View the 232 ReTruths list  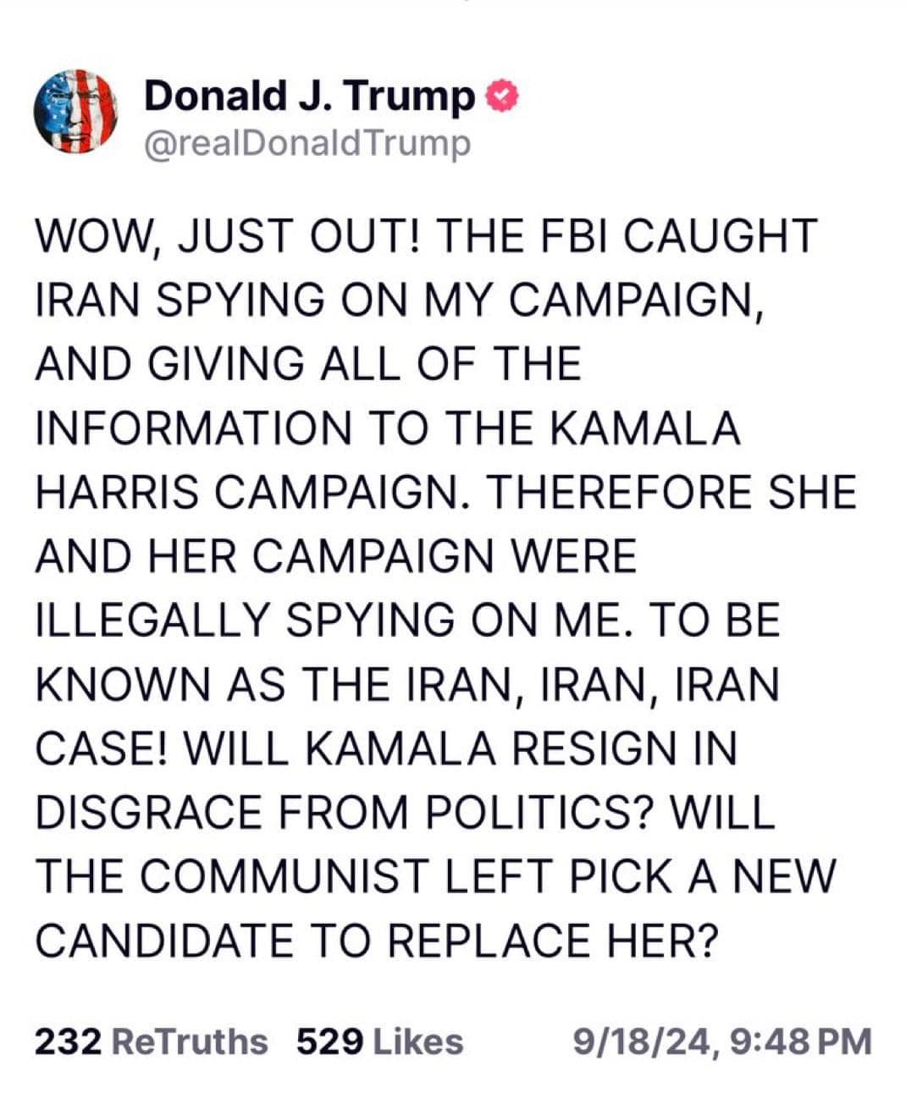(151, 1041)
